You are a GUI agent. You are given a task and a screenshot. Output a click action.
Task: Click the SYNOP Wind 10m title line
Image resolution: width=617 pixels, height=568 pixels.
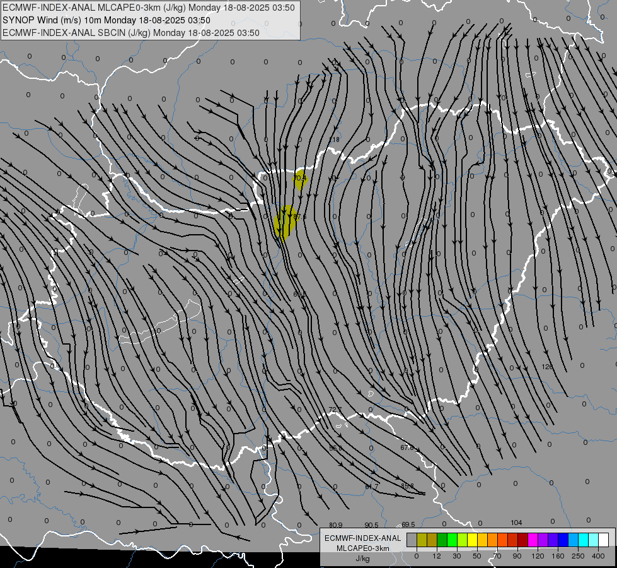(107, 20)
